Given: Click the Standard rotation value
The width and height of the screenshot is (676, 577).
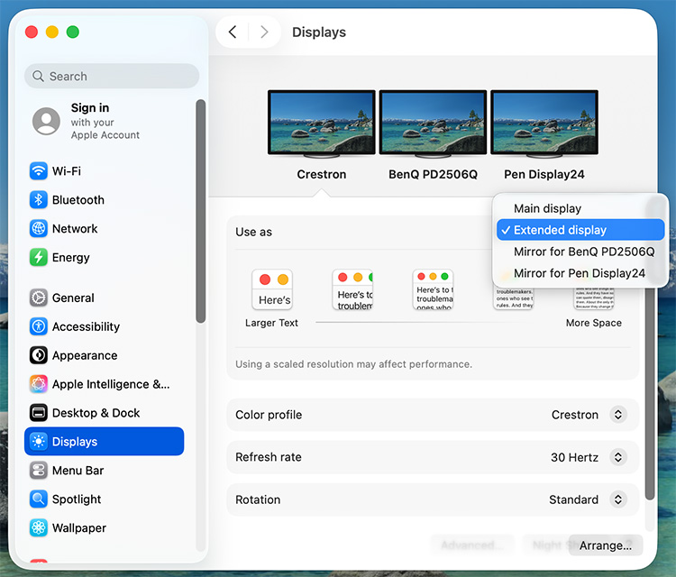Looking at the screenshot, I should [573, 499].
